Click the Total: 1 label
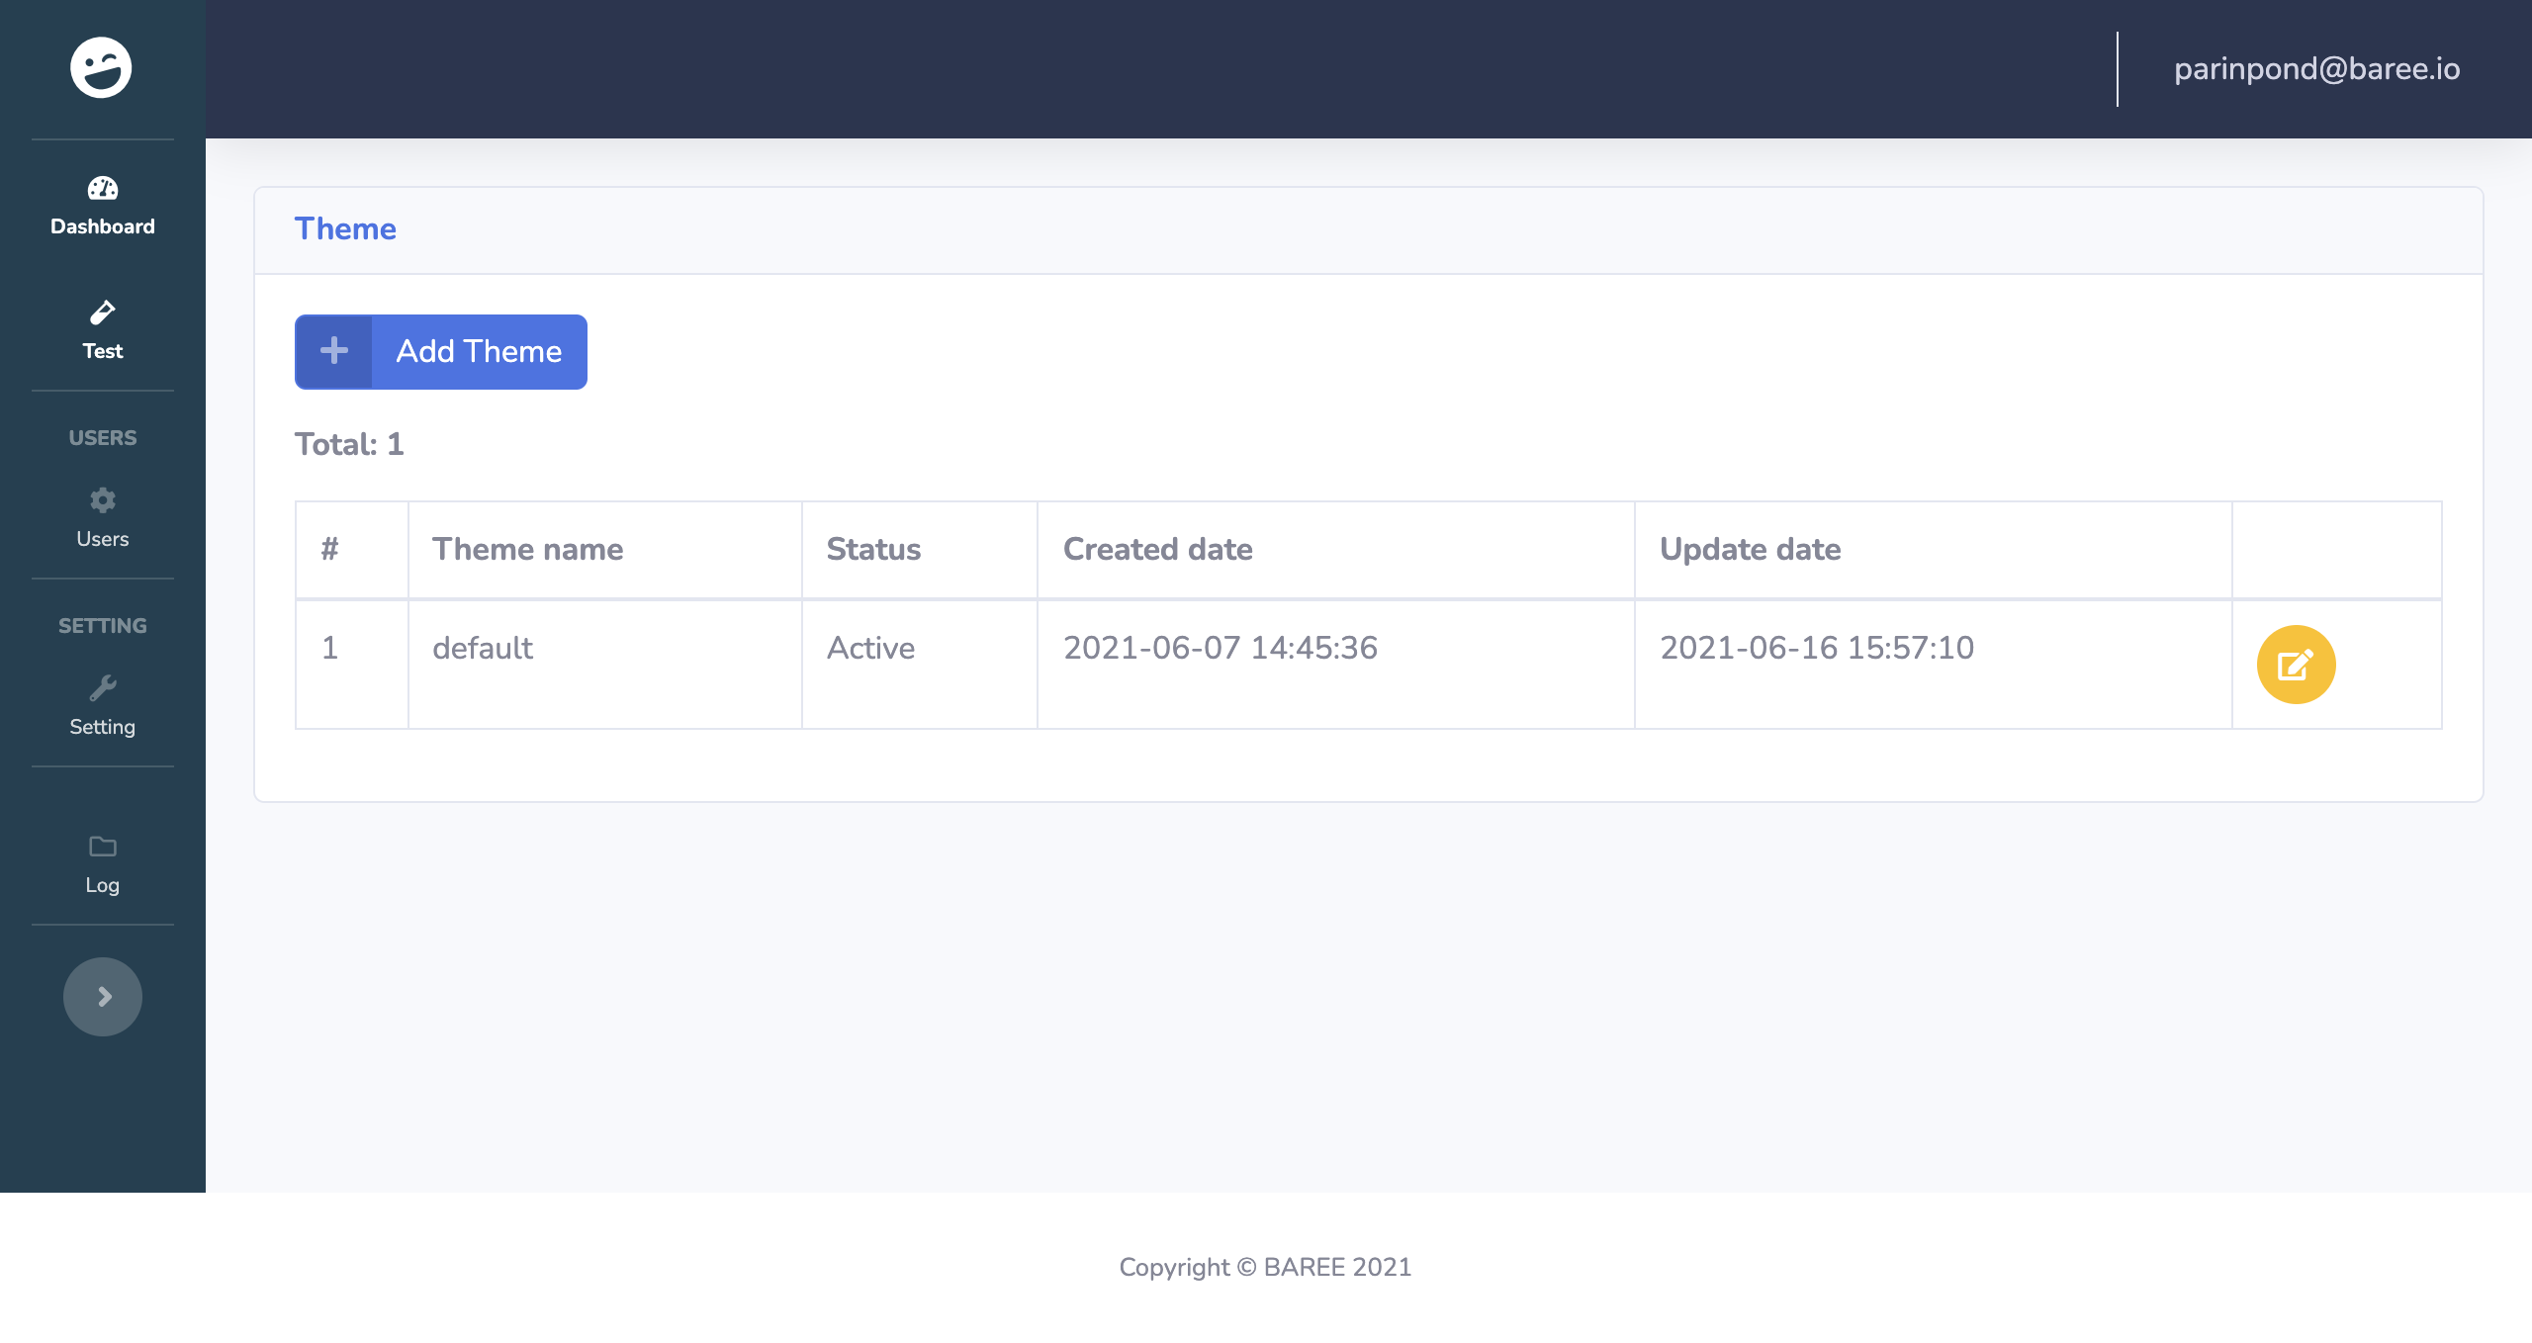The image size is (2532, 1343). point(348,443)
